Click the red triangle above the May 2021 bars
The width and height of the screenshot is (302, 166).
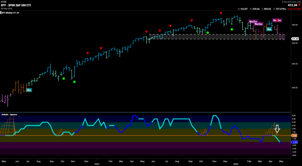point(147,32)
